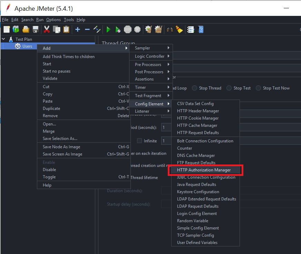
Task: Open the Templates icon in toolbar
Action: (x=16, y=29)
